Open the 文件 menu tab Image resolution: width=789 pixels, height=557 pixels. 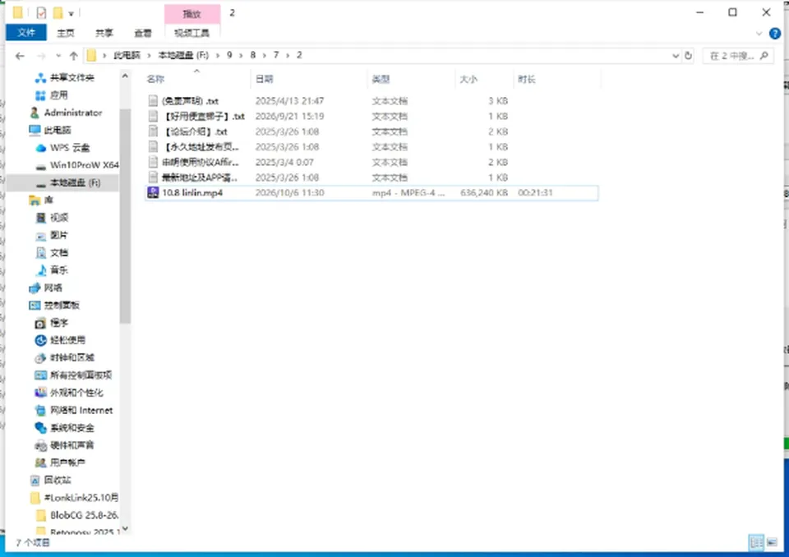pyautogui.click(x=26, y=33)
